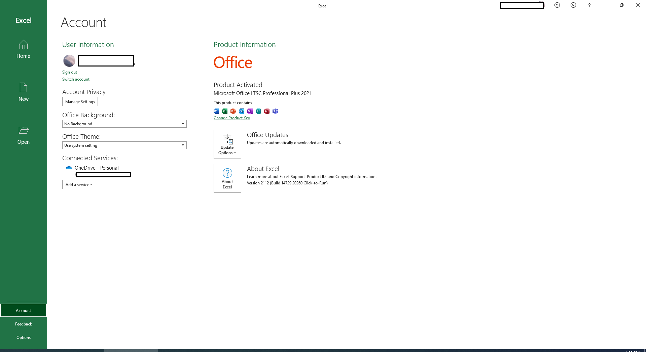646x352 pixels.
Task: Click the Change Product Key link
Action: [232, 118]
